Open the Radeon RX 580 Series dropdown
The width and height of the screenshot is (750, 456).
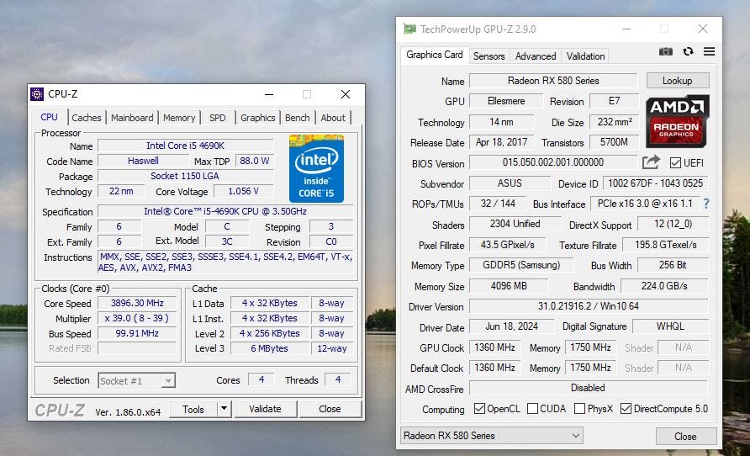(x=491, y=436)
